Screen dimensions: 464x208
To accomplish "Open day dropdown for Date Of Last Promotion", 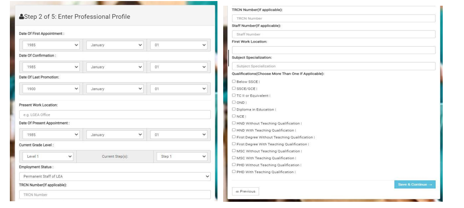I will click(x=179, y=89).
